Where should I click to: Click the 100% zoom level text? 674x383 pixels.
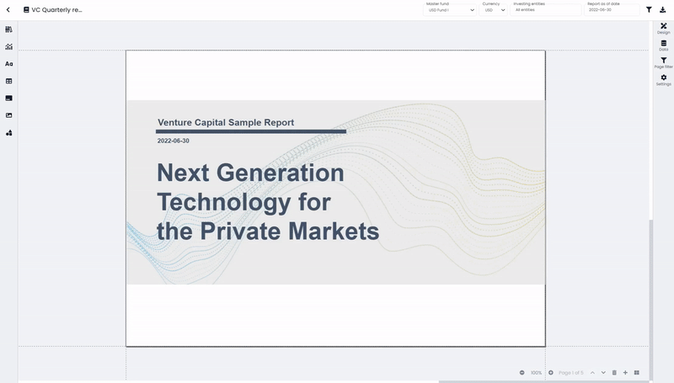(536, 373)
